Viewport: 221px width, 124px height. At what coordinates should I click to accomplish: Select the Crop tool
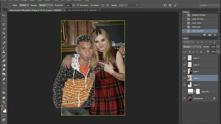[4, 33]
